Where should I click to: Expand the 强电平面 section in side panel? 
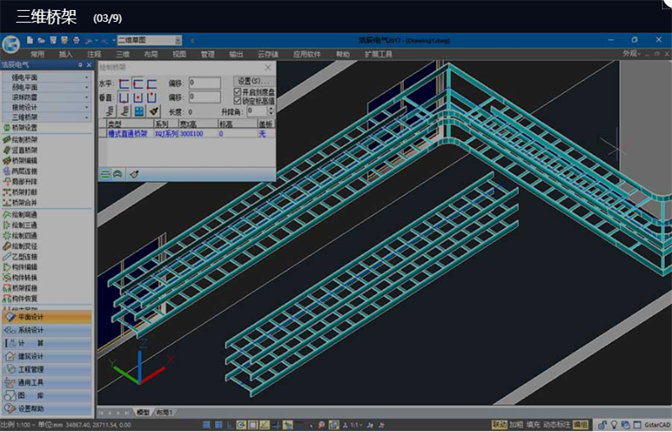[46, 77]
